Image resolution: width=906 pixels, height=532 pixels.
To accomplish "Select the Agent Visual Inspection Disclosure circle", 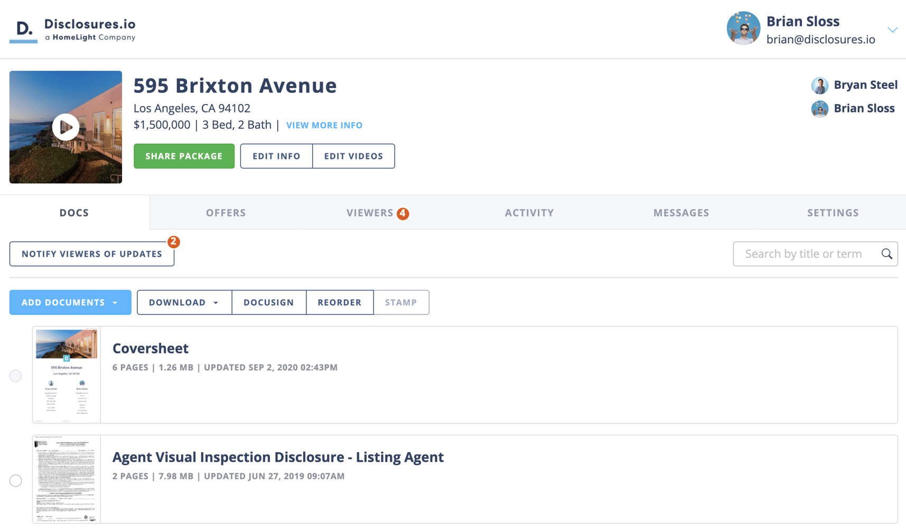I will tap(15, 480).
